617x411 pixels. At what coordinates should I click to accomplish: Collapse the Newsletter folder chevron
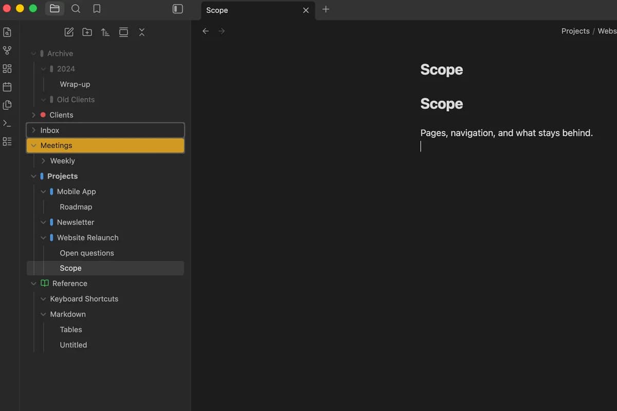[44, 222]
